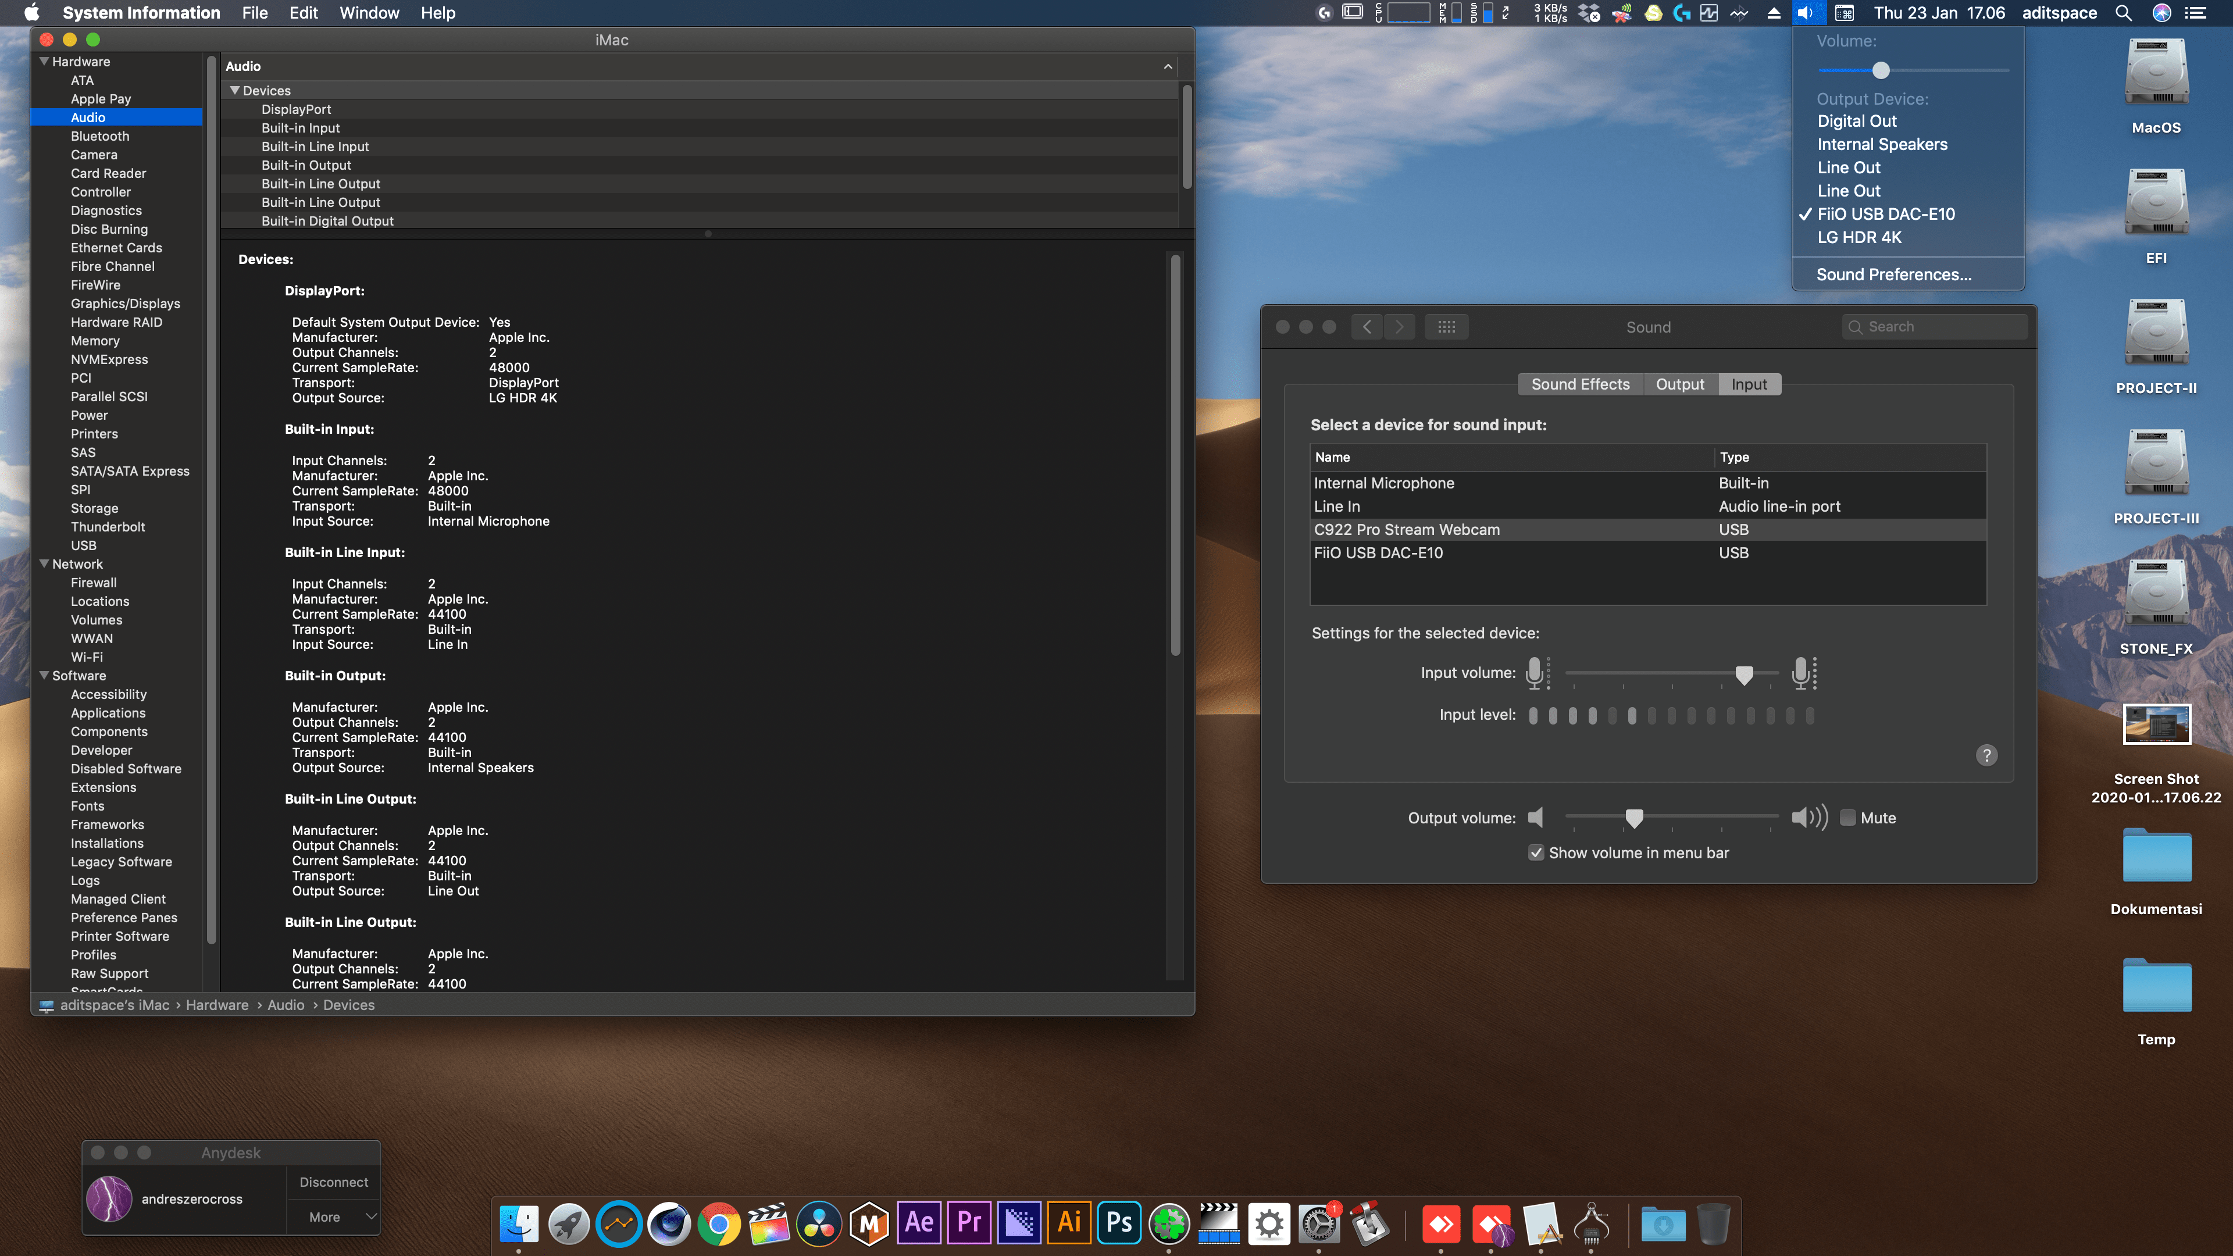Launch After Effects from the Dock

919,1223
